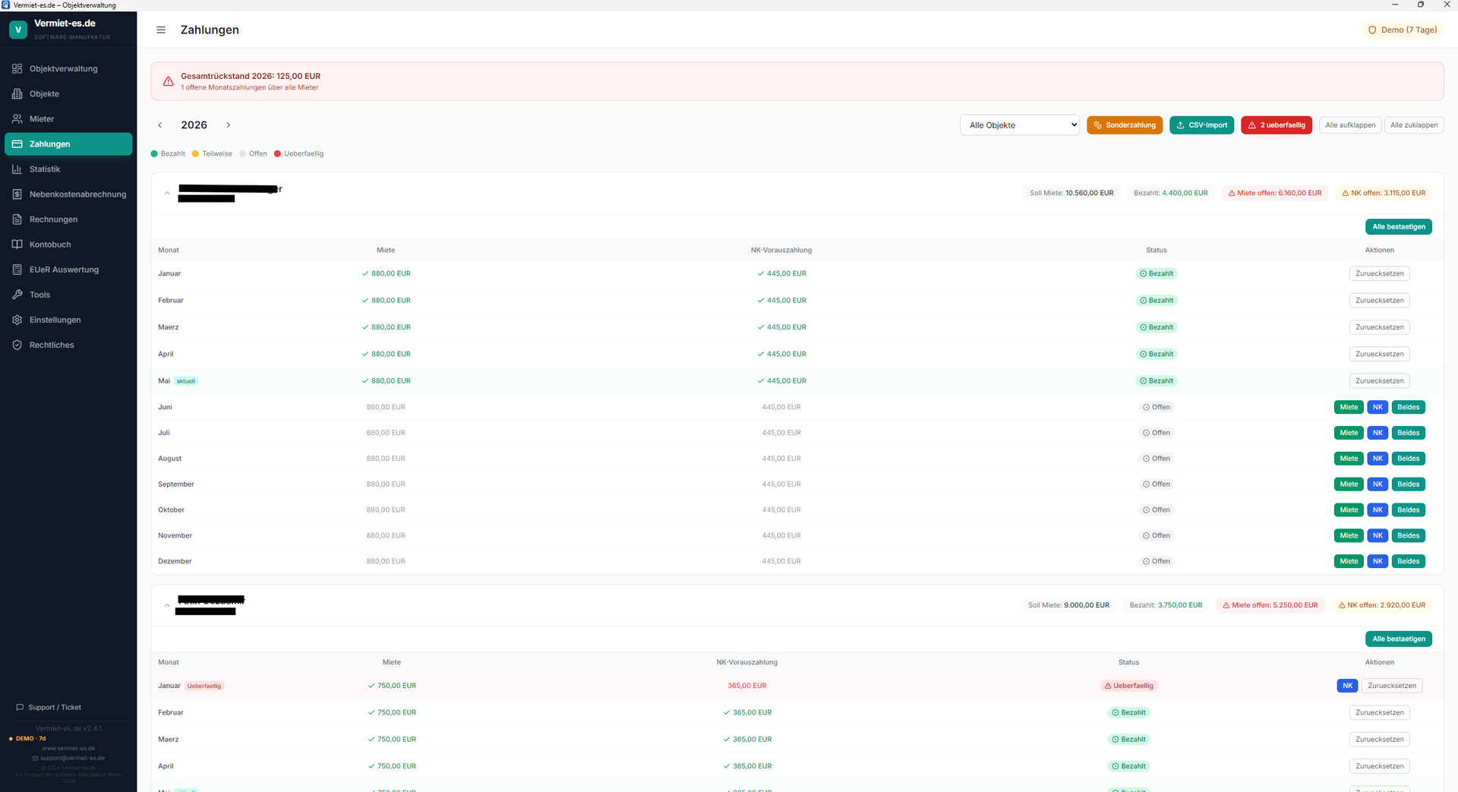This screenshot has height=792, width=1458.
Task: Click the Demo (7 Tage) badge
Action: (x=1403, y=30)
